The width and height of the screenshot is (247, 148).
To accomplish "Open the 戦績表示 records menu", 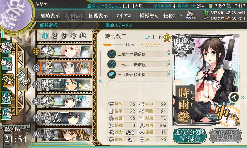I will (x=50, y=15).
